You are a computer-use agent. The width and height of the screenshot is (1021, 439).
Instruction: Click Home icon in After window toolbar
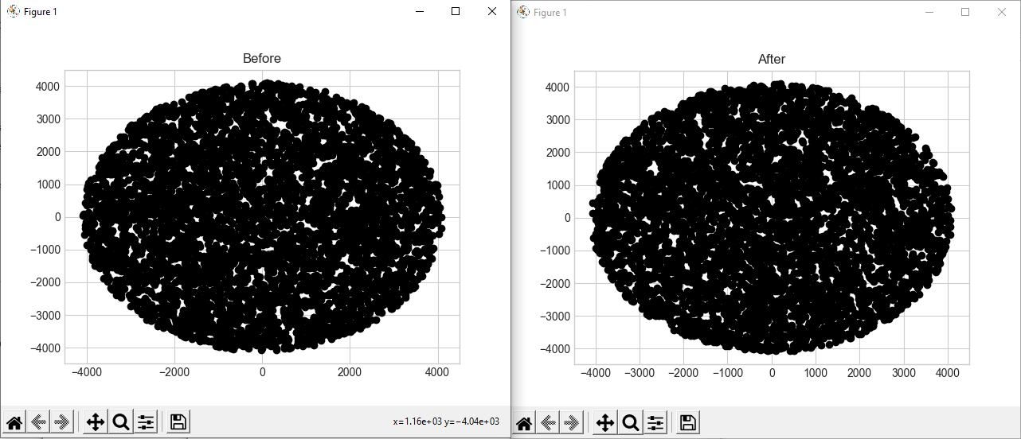[524, 423]
